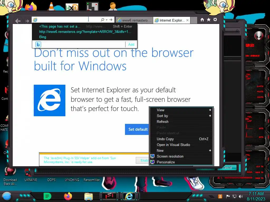Image resolution: width=270 pixels, height=202 pixels.
Task: Click the volume speaker tray icon
Action: 241,196
